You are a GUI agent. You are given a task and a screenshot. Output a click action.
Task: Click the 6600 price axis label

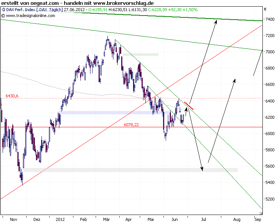point(270,84)
